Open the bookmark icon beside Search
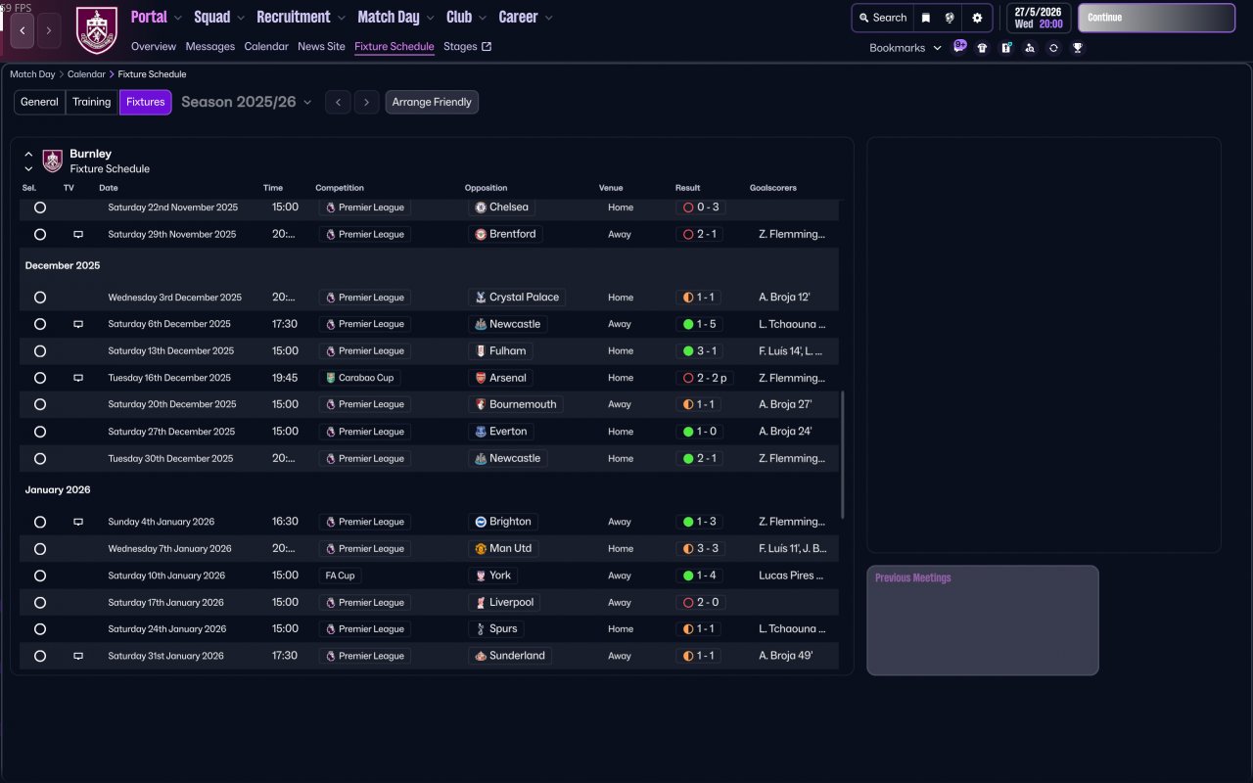Screen dimensions: 1253x783 [926, 18]
